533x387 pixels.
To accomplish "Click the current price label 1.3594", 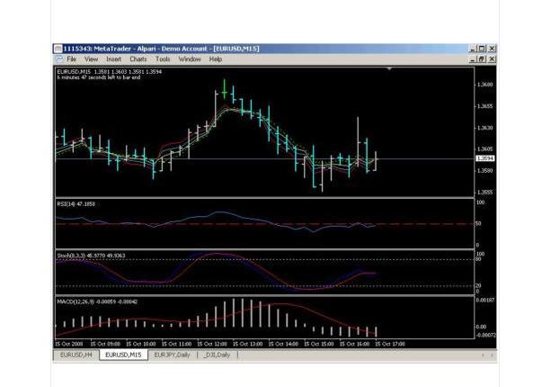I will point(485,158).
